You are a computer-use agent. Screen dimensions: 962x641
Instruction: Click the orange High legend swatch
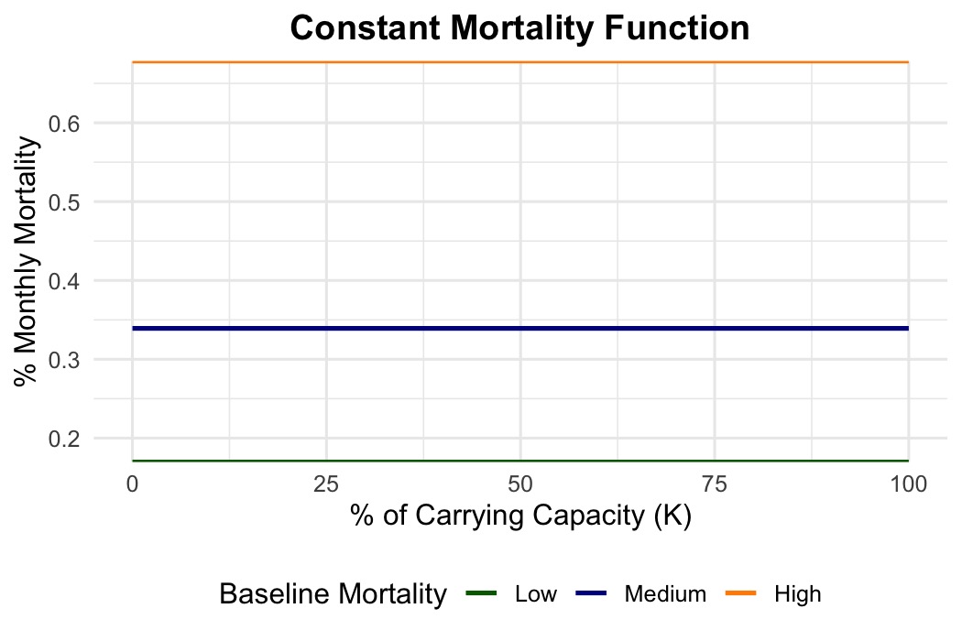tap(742, 594)
